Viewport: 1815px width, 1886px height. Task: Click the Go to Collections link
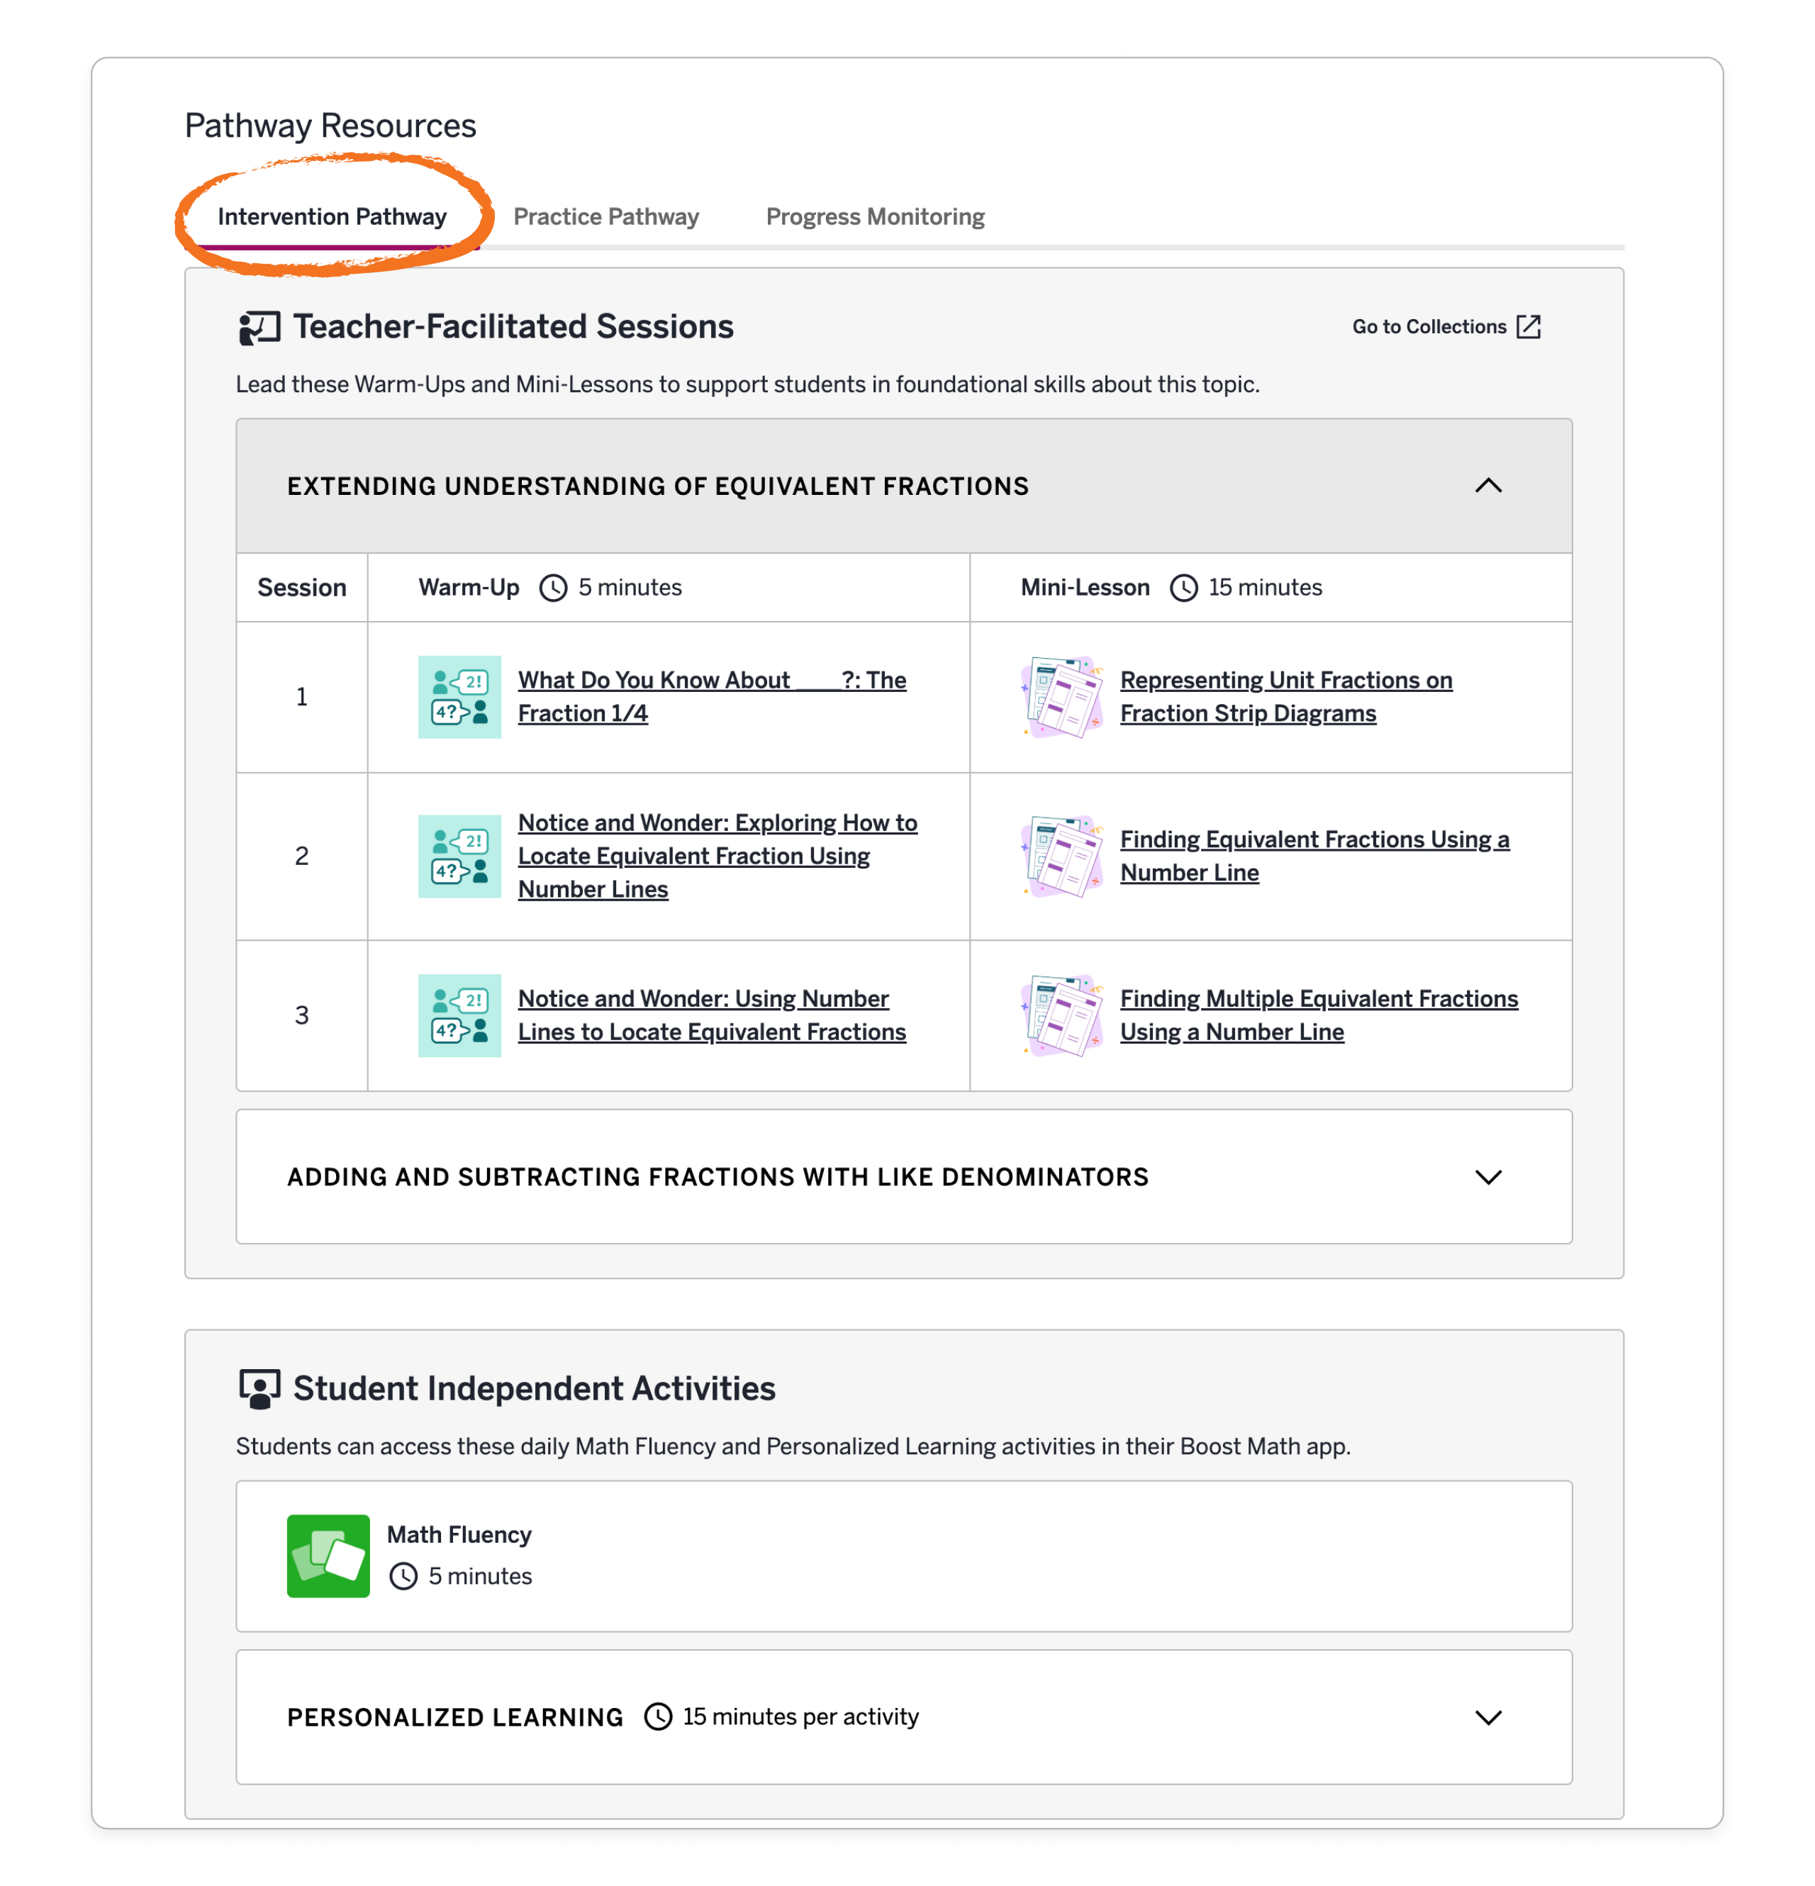pyautogui.click(x=1446, y=327)
